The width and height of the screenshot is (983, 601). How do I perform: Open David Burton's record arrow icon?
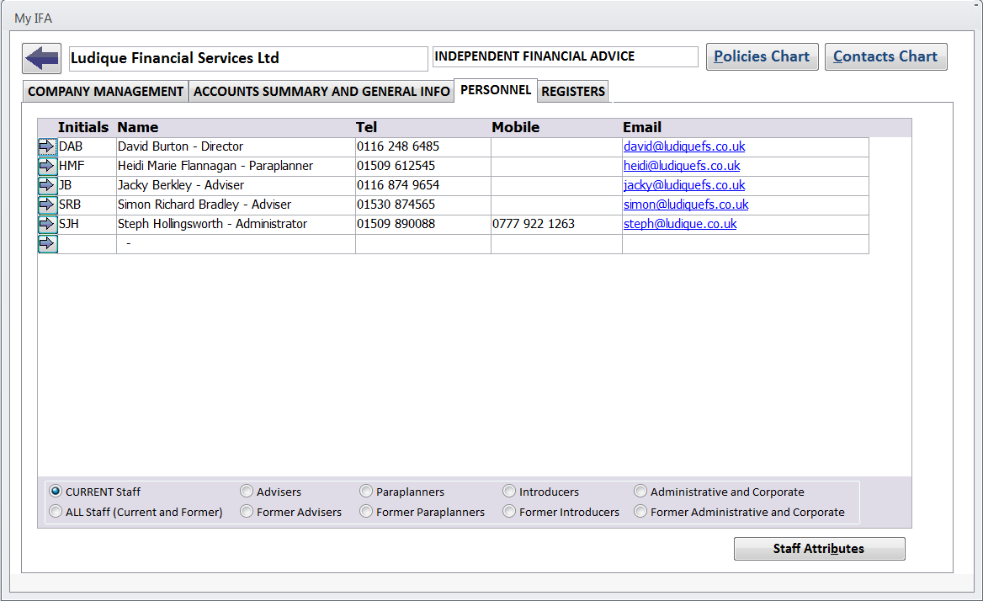pyautogui.click(x=47, y=147)
